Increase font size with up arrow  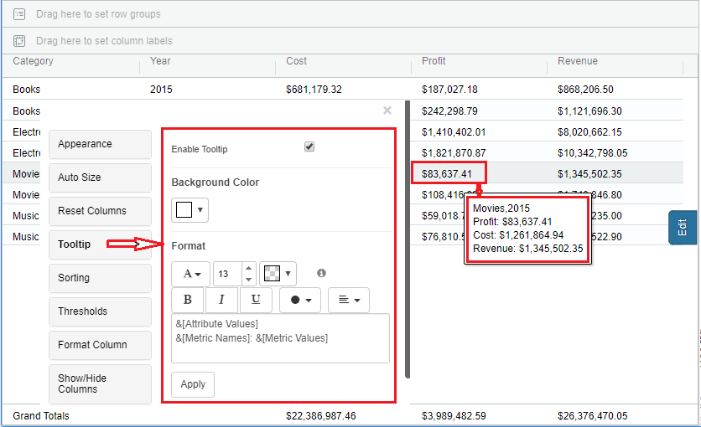click(x=249, y=268)
